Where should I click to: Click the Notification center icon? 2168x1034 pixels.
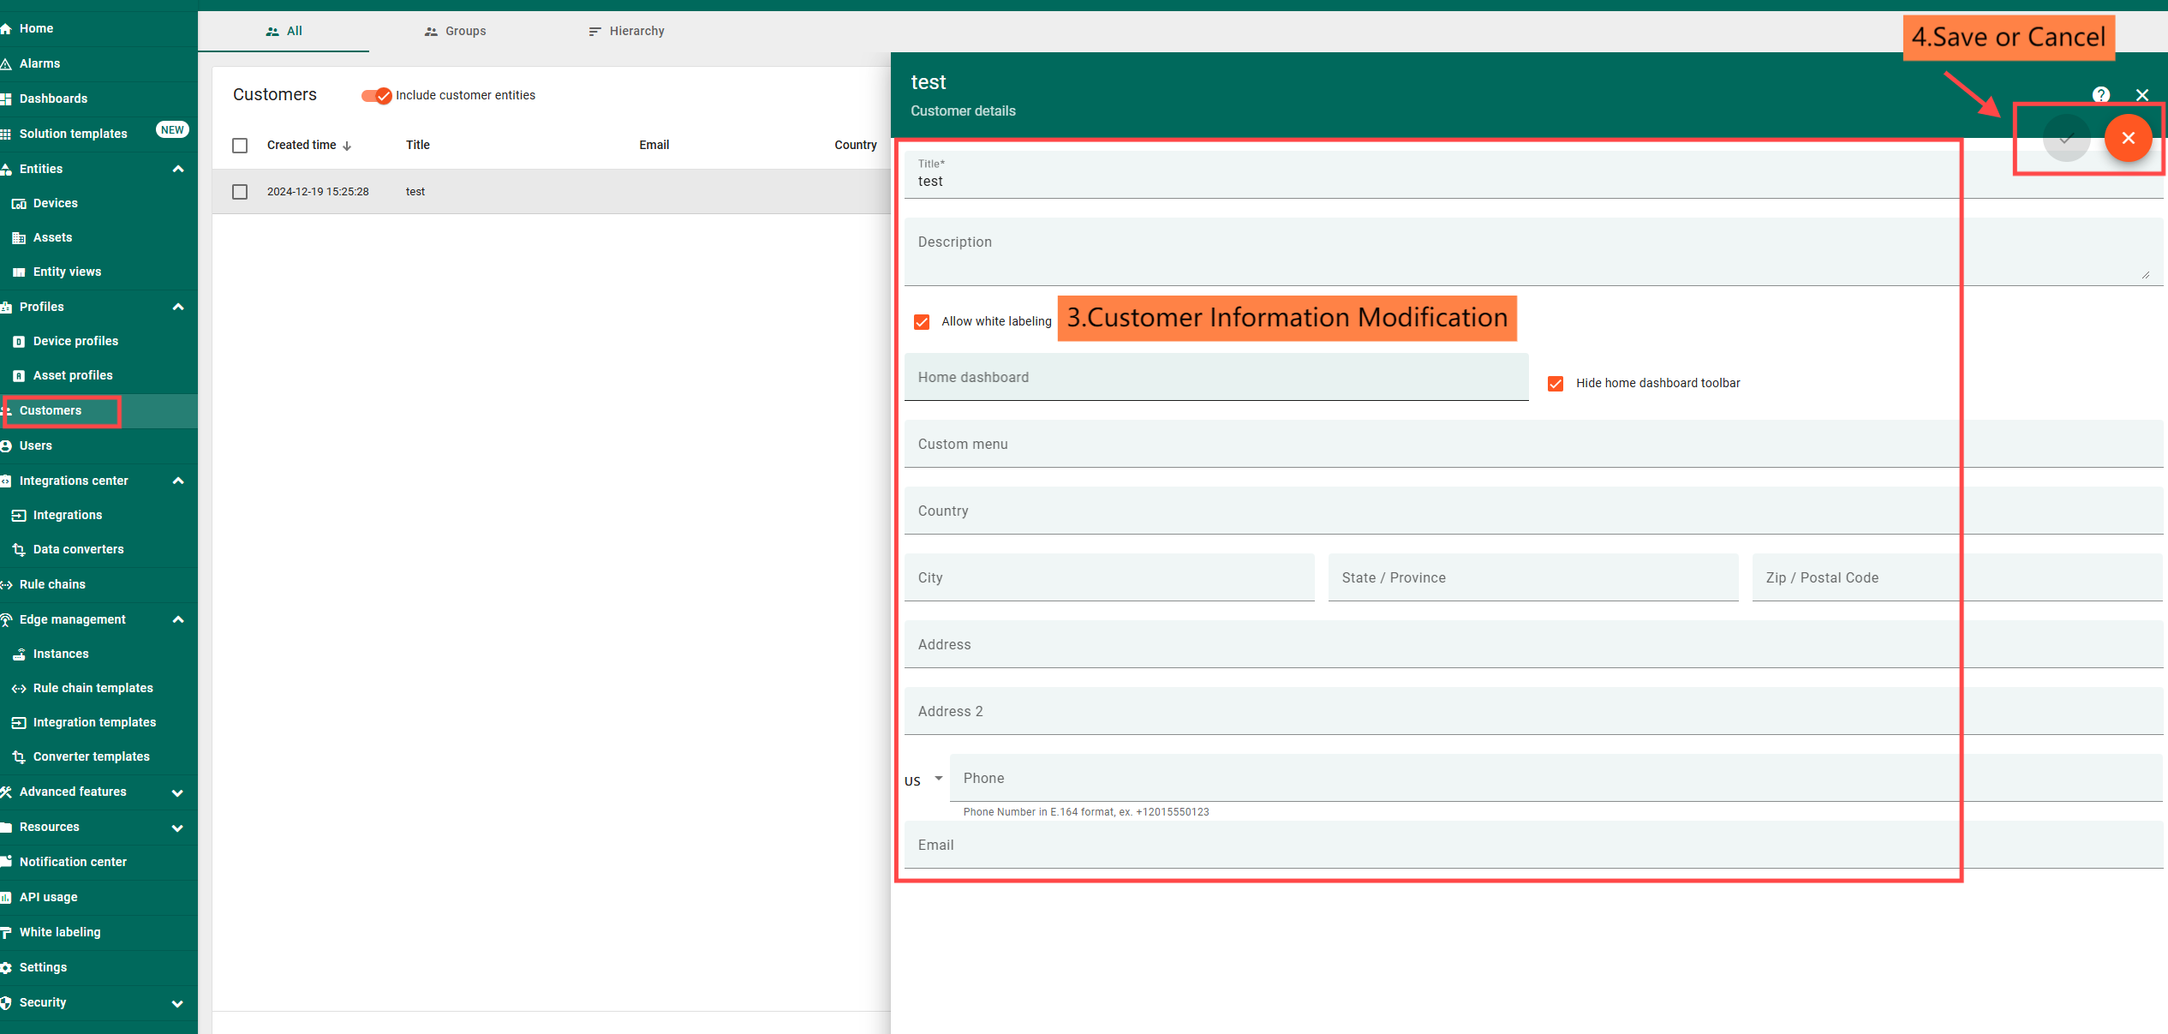(x=6, y=862)
